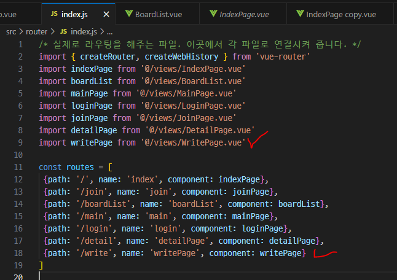Click line number 11 in gutter

pyautogui.click(x=18, y=167)
